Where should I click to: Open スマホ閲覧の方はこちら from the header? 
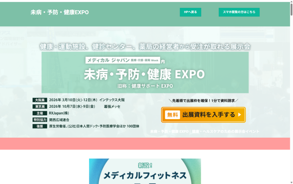[x=239, y=12]
